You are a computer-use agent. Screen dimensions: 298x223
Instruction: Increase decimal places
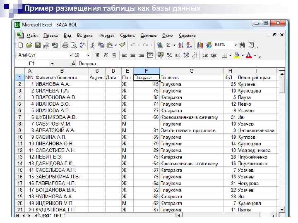(186, 55)
